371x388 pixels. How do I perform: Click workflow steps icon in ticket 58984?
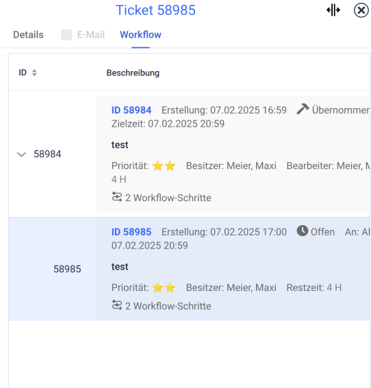pos(117,197)
